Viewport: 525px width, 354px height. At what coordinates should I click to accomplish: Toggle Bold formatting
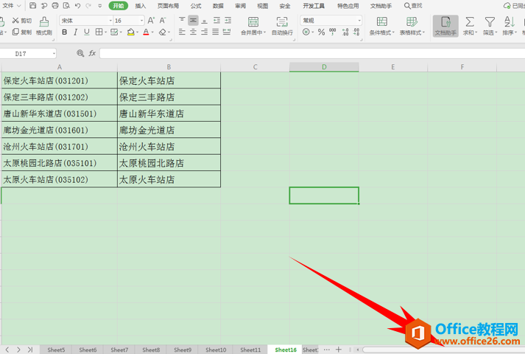tap(65, 32)
